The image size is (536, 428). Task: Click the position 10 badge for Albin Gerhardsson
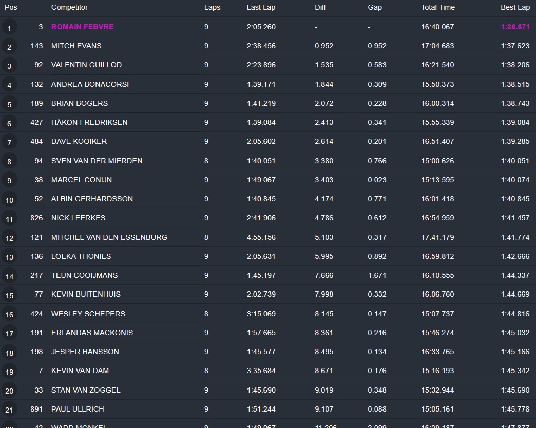coord(9,199)
